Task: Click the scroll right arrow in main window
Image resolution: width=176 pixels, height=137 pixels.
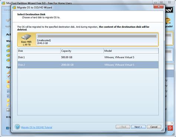Action: [172, 123]
